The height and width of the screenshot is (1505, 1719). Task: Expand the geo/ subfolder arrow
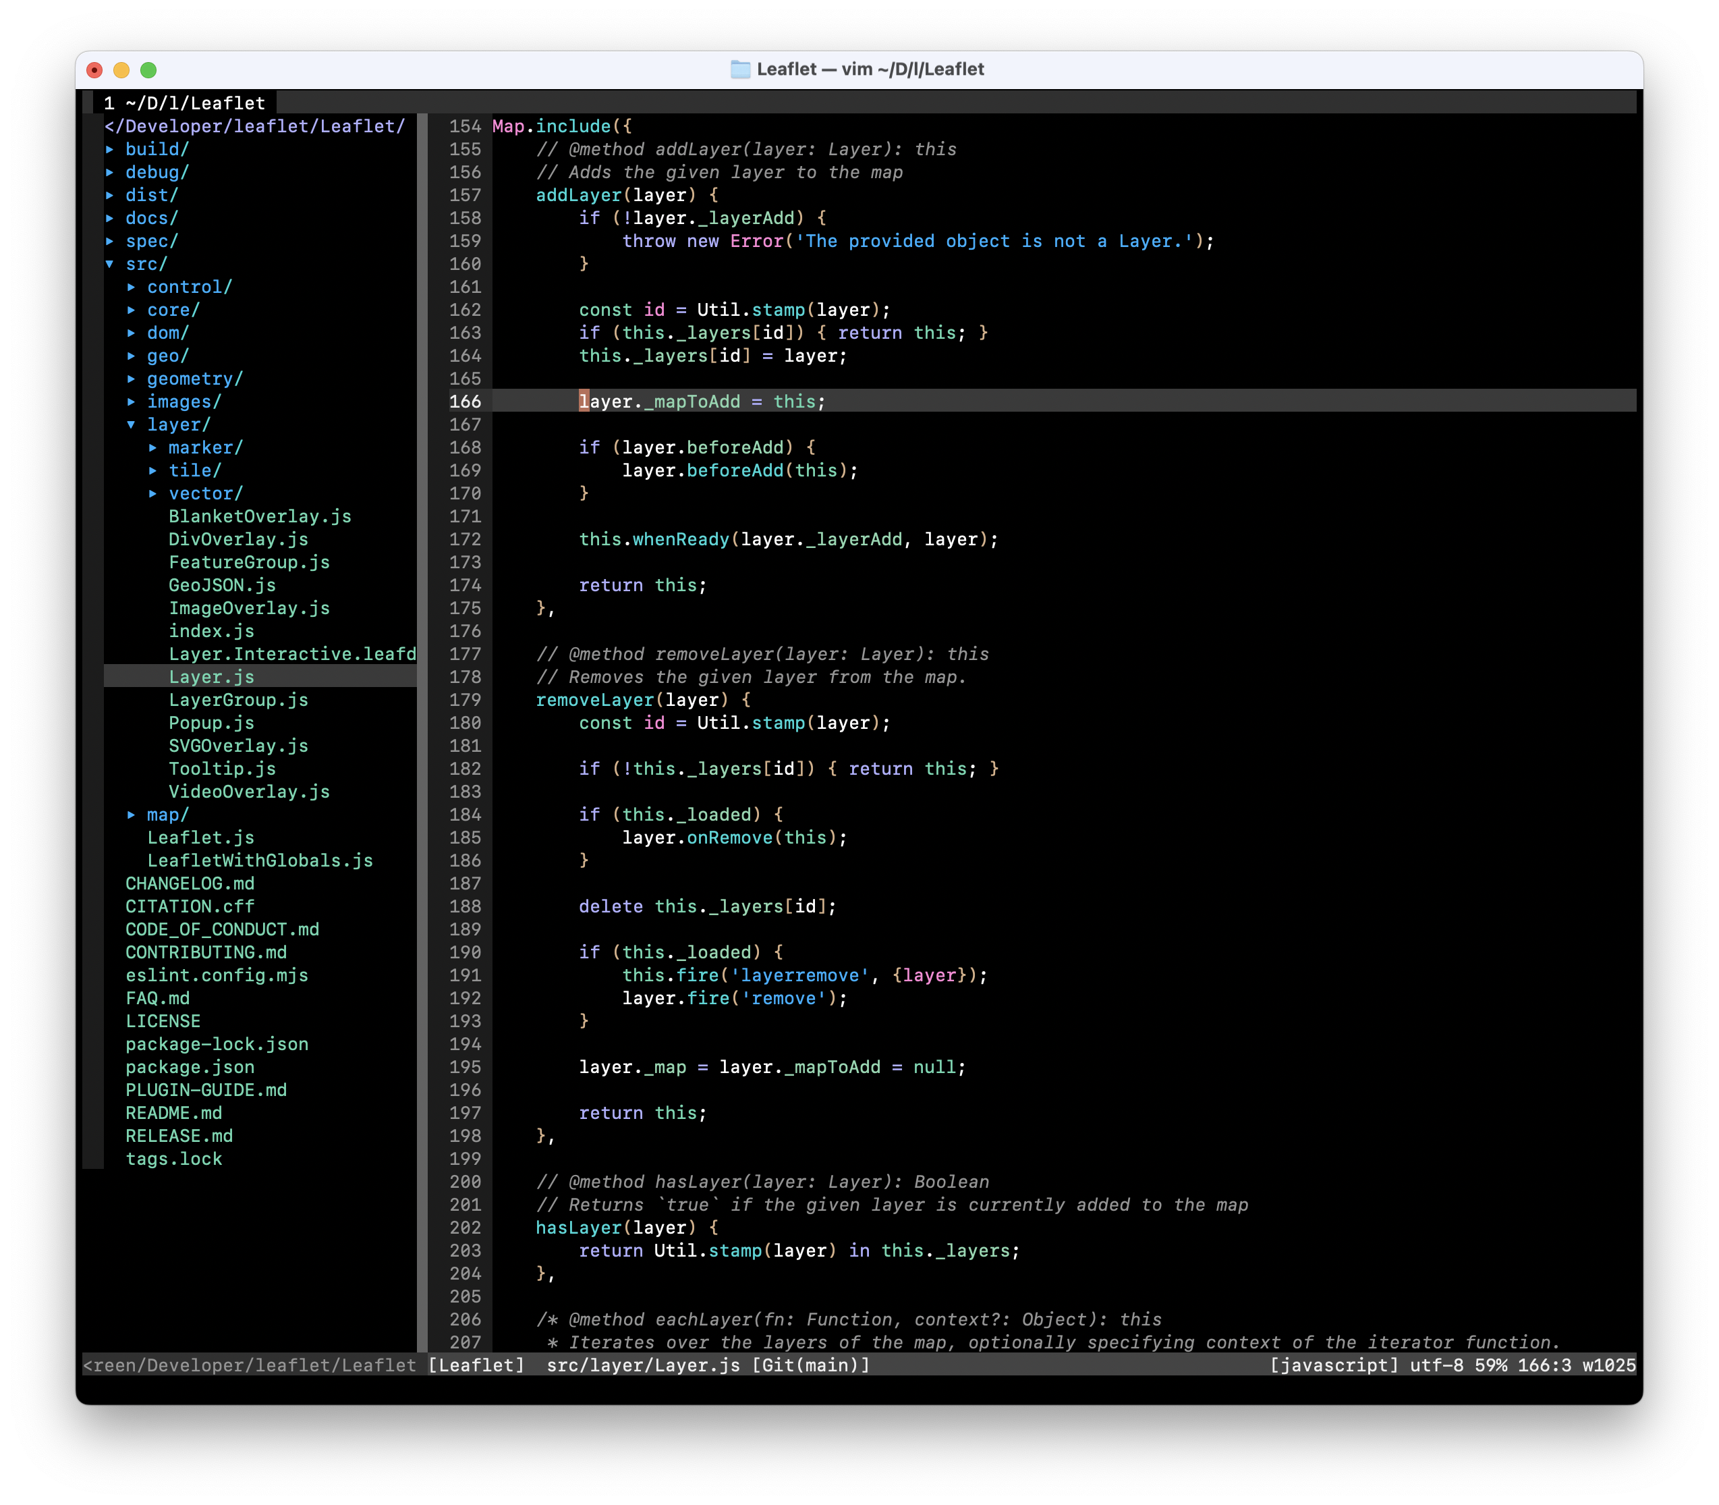coord(132,356)
